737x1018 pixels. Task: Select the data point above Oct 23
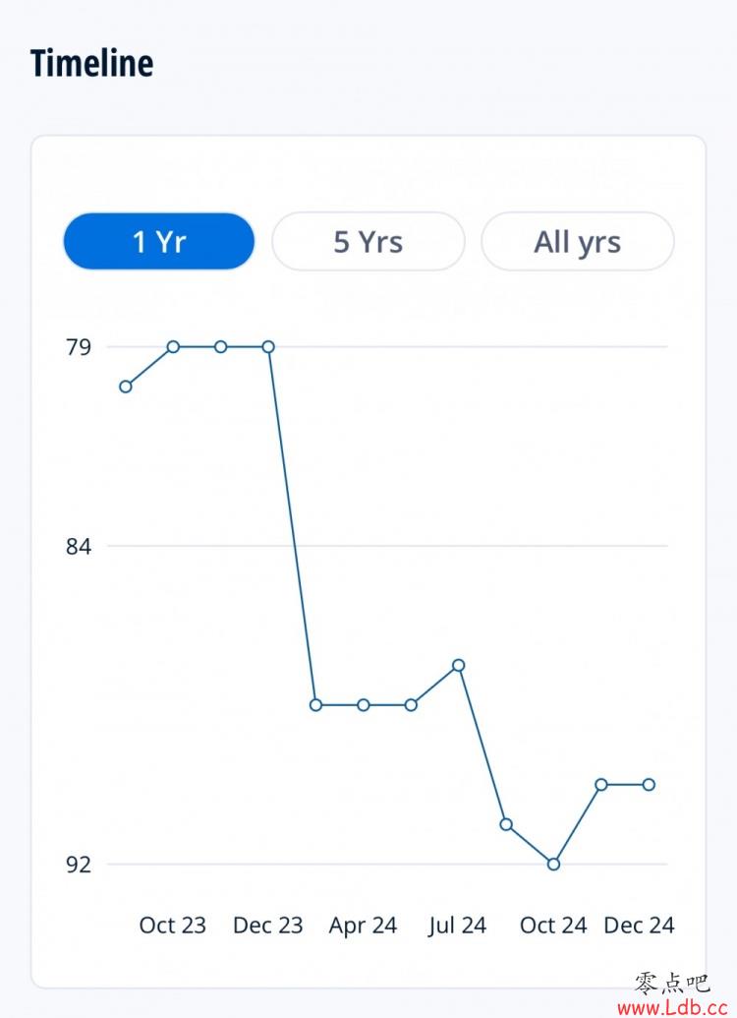(173, 347)
